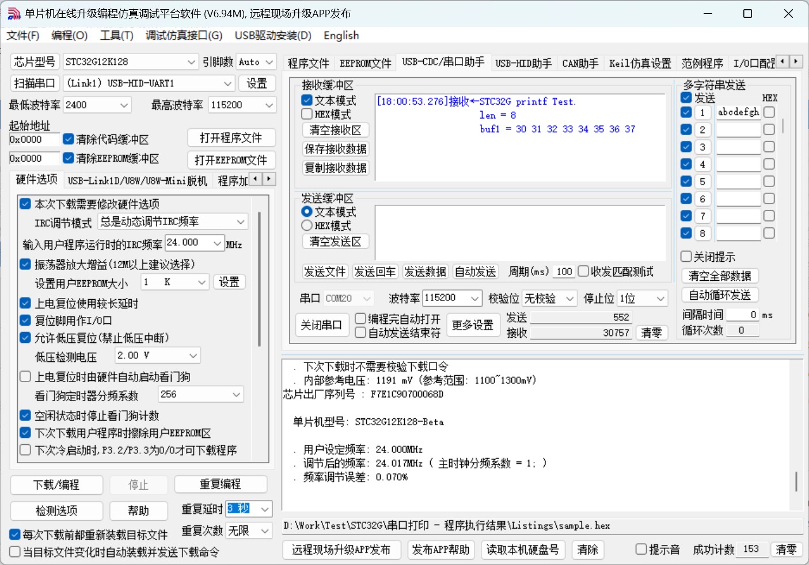The height and width of the screenshot is (565, 809).
Task: Select HEX模式 radio in send buffer
Action: [307, 226]
